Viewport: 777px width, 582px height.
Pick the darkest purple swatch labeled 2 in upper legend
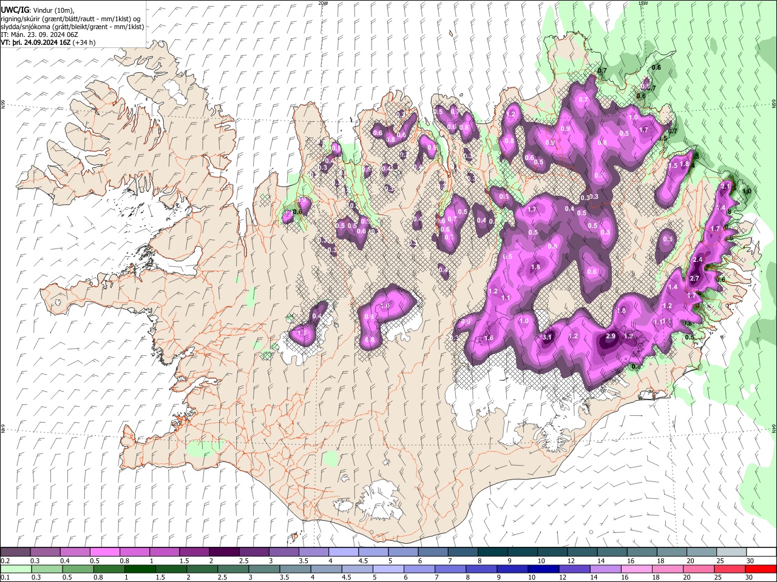point(223,552)
